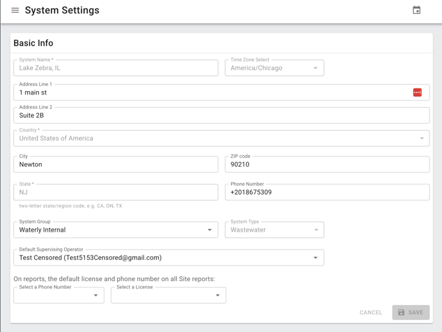The height and width of the screenshot is (332, 442).
Task: Click the Address Line 1 field
Action: 211,93
